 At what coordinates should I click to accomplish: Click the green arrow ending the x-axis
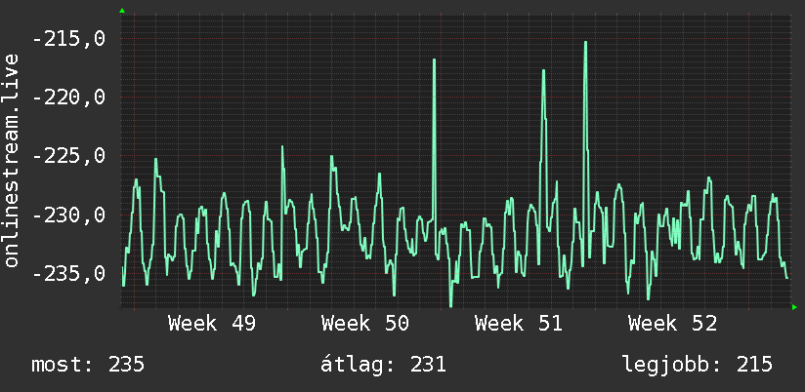tap(794, 307)
